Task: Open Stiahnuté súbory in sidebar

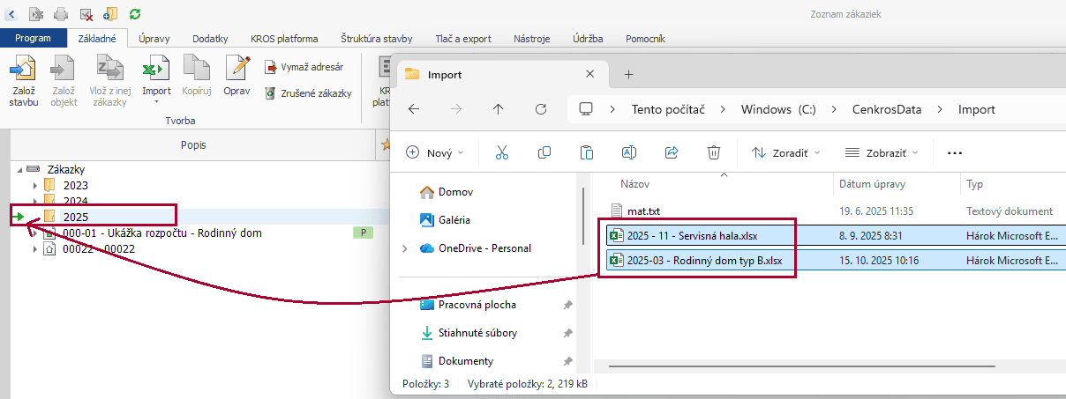Action: click(x=477, y=333)
